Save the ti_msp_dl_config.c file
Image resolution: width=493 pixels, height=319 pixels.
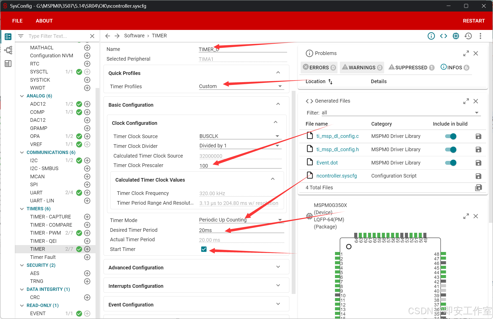coord(478,136)
